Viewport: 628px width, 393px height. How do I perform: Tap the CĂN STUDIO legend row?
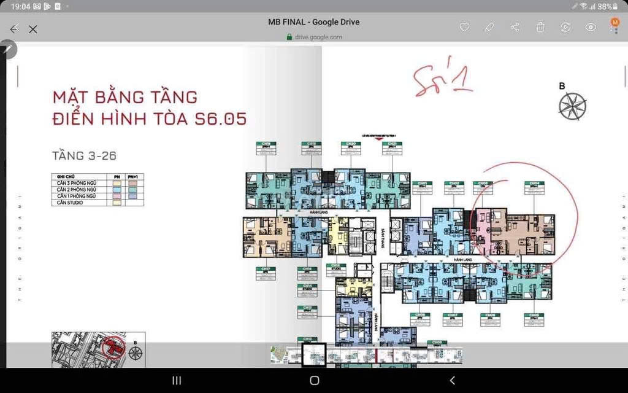pyautogui.click(x=98, y=203)
